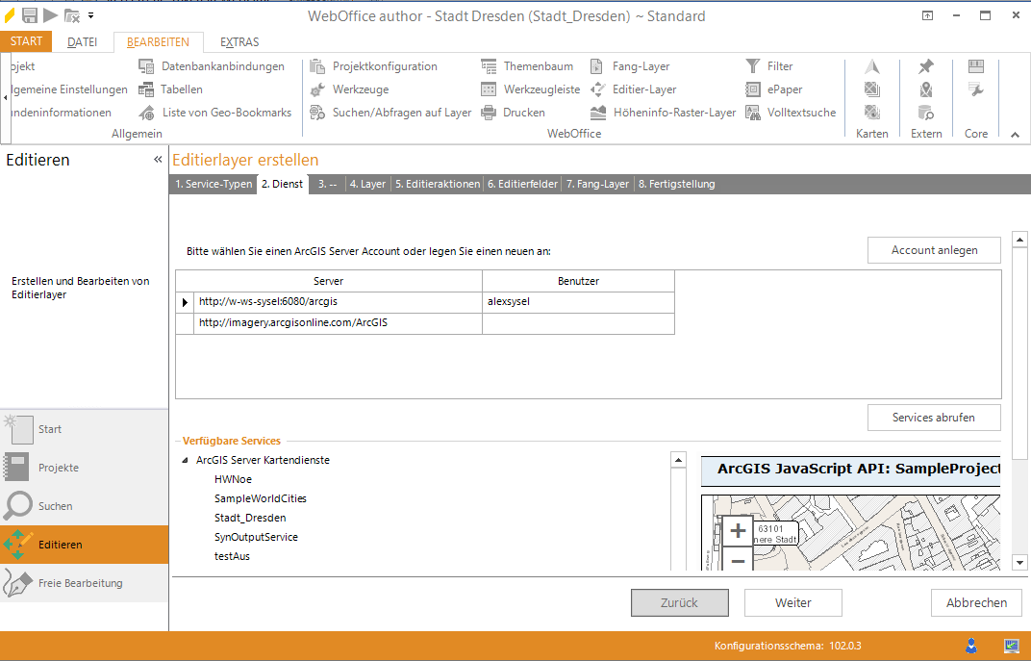Open the Editier-Layer ribbon tool
The image size is (1031, 661).
(x=598, y=89)
